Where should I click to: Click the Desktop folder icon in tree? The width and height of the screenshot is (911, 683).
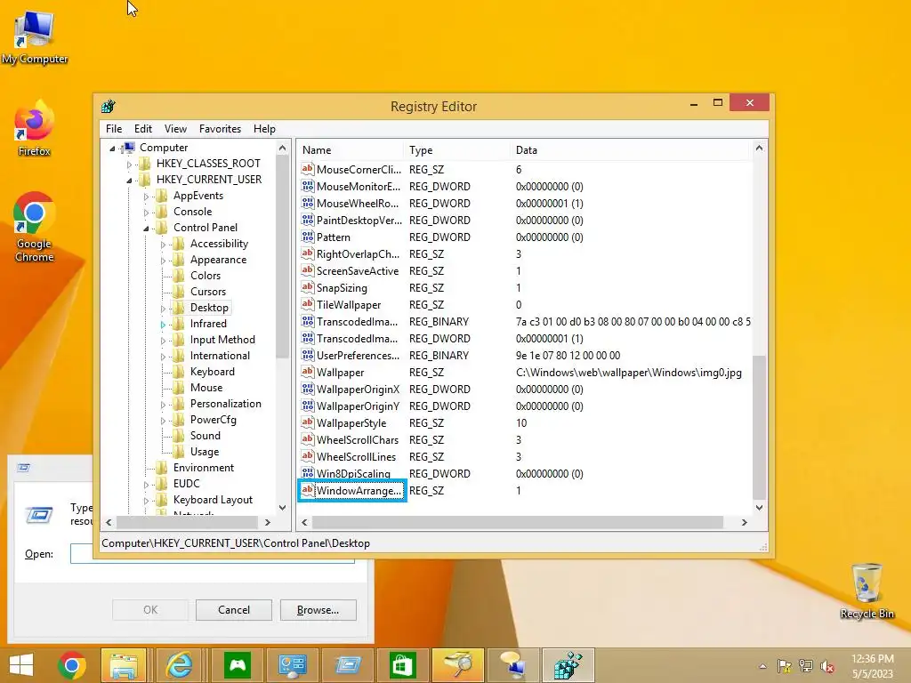coord(179,307)
